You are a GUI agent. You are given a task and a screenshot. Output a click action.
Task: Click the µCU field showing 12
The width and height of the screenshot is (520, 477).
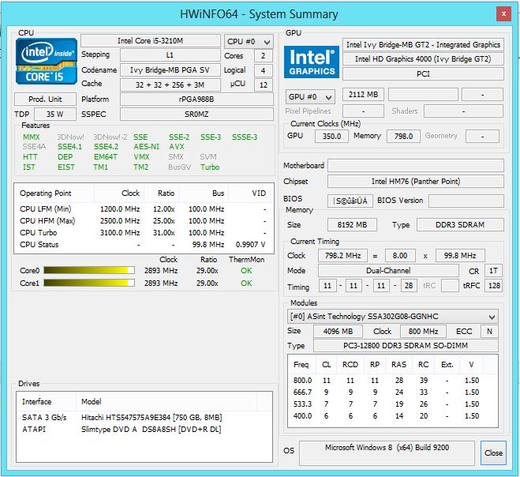click(264, 85)
